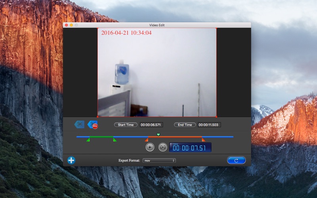The width and height of the screenshot is (317, 198).
Task: Click the blue convert refresh button
Action: click(x=236, y=160)
